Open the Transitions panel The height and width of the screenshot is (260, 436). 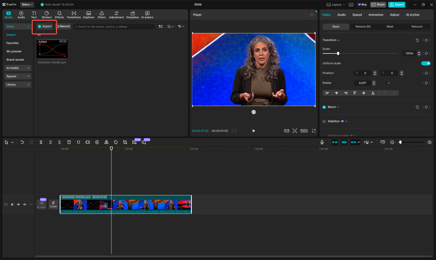(x=74, y=15)
